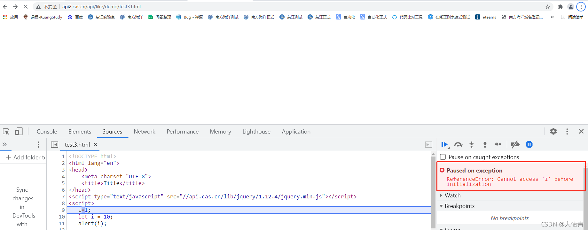Open the Lighthouse tab

point(256,131)
